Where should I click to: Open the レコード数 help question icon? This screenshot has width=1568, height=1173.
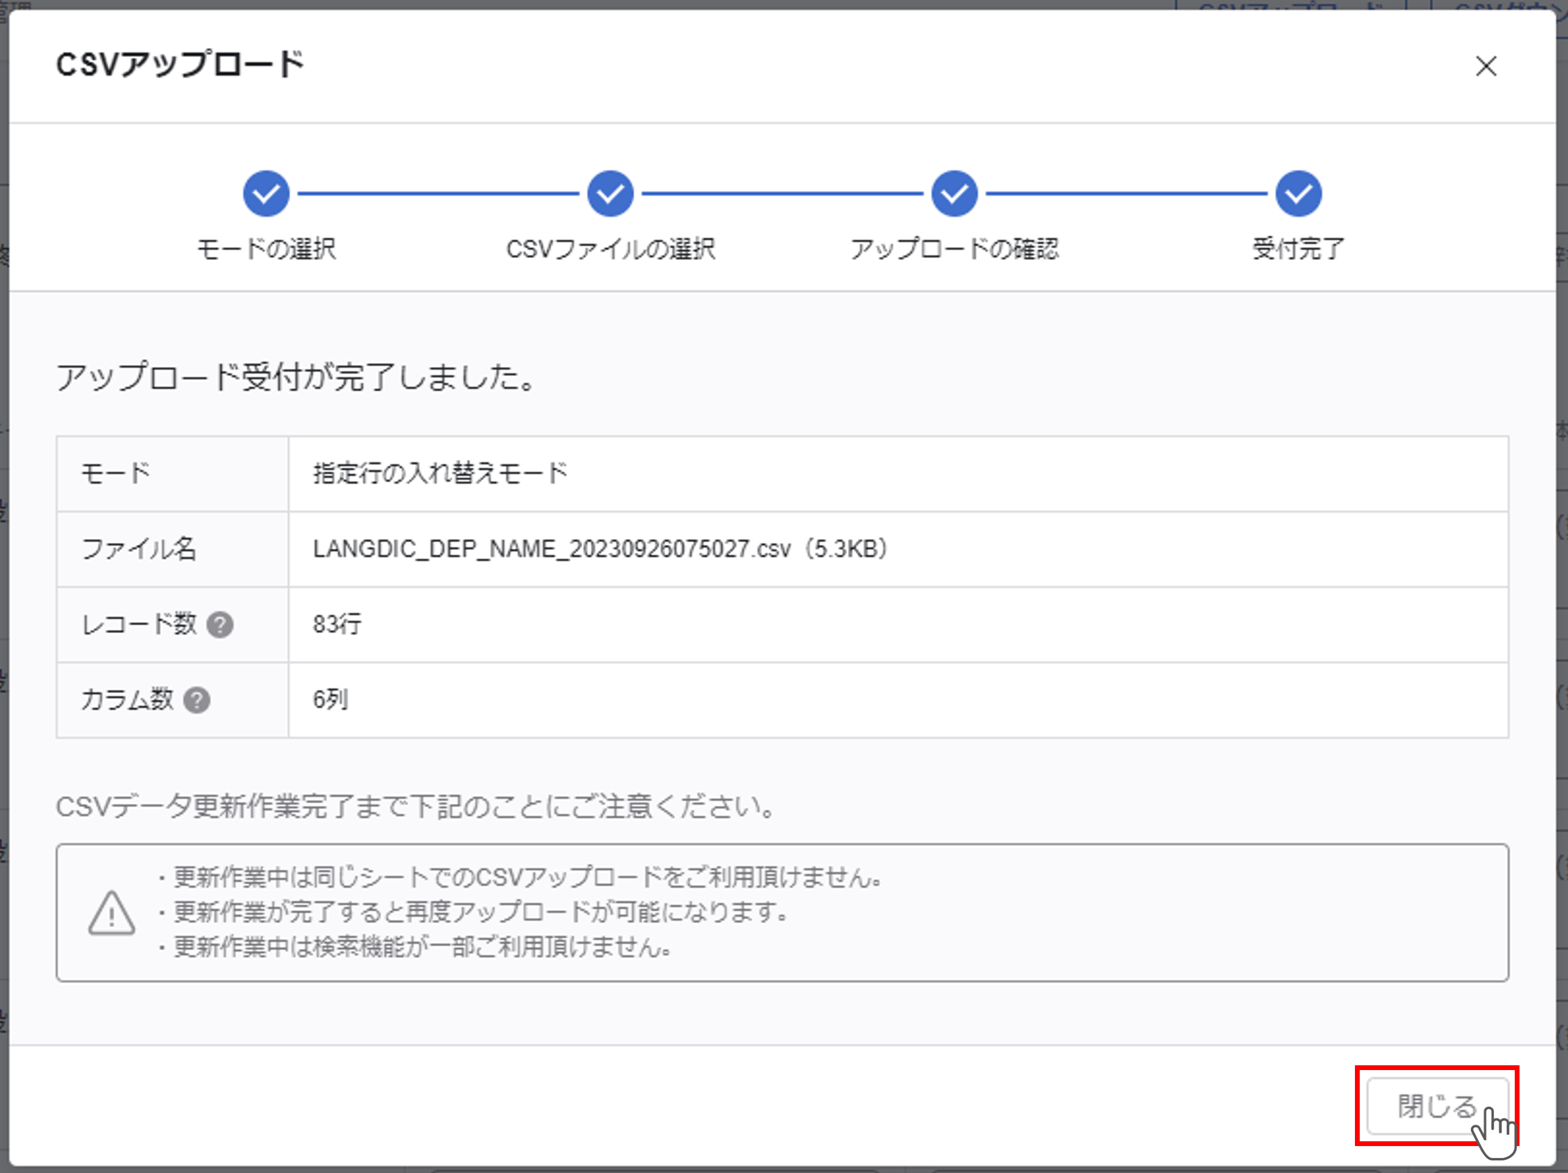pos(220,624)
